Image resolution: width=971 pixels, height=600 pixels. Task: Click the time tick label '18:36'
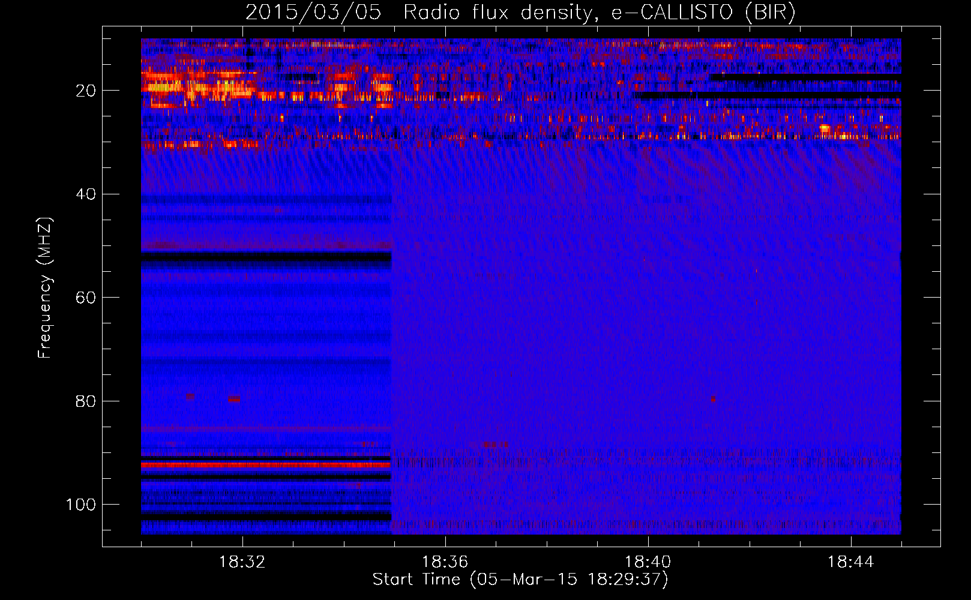pyautogui.click(x=445, y=562)
